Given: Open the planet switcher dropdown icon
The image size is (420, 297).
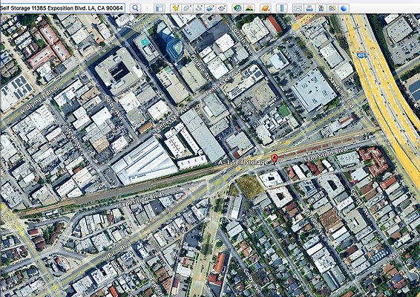Looking at the screenshot, I should tap(266, 8).
